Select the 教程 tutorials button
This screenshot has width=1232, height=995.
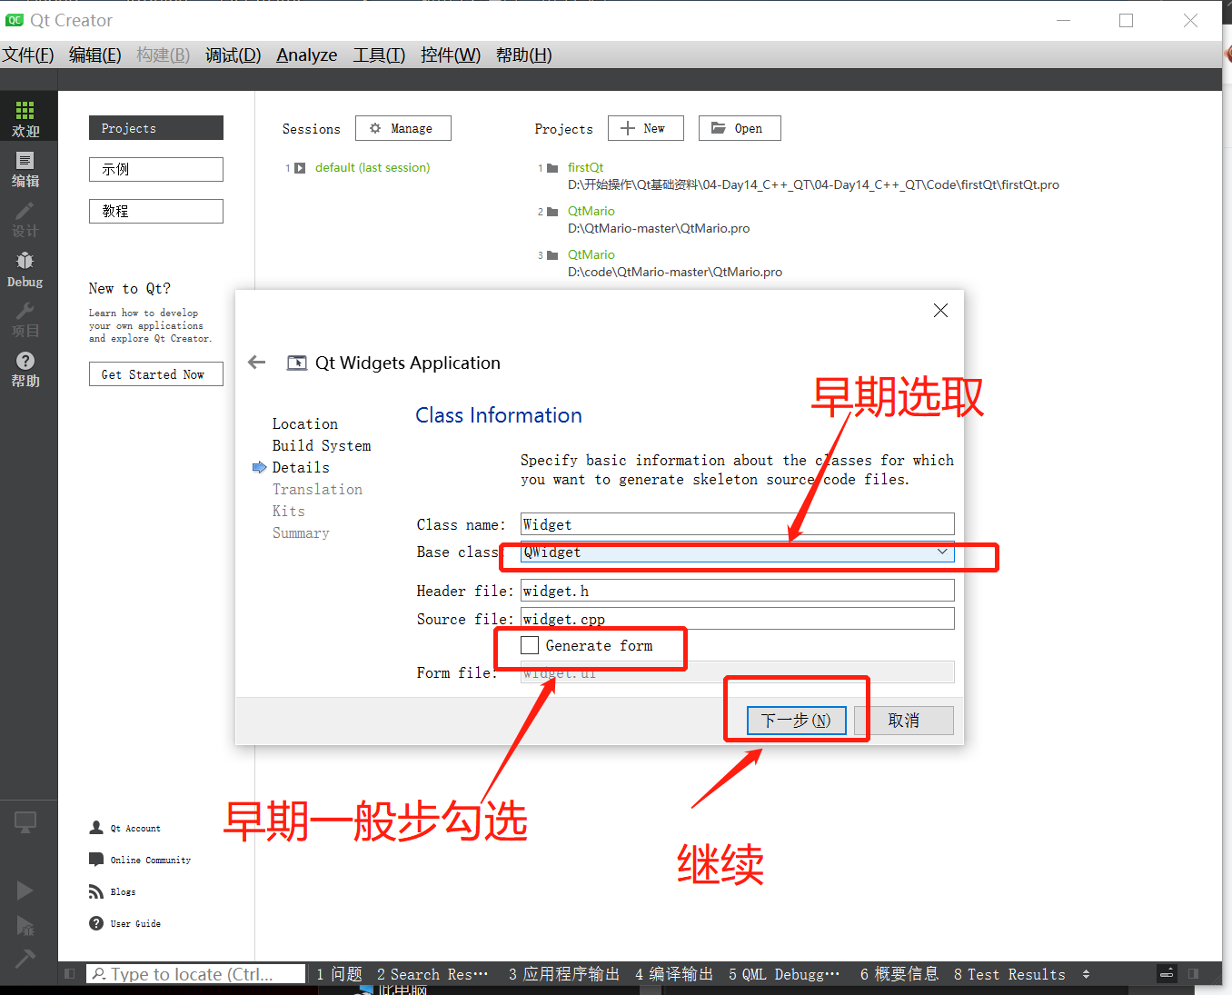click(156, 211)
